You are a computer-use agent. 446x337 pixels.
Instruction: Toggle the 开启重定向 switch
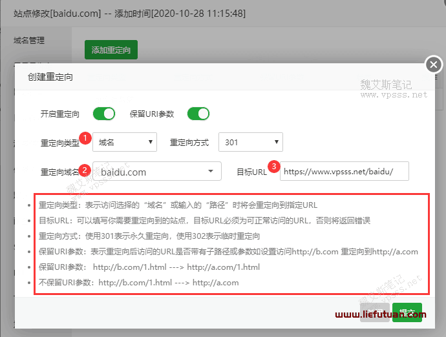[104, 114]
